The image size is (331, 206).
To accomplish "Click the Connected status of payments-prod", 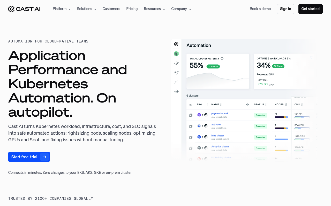I will point(260,115).
